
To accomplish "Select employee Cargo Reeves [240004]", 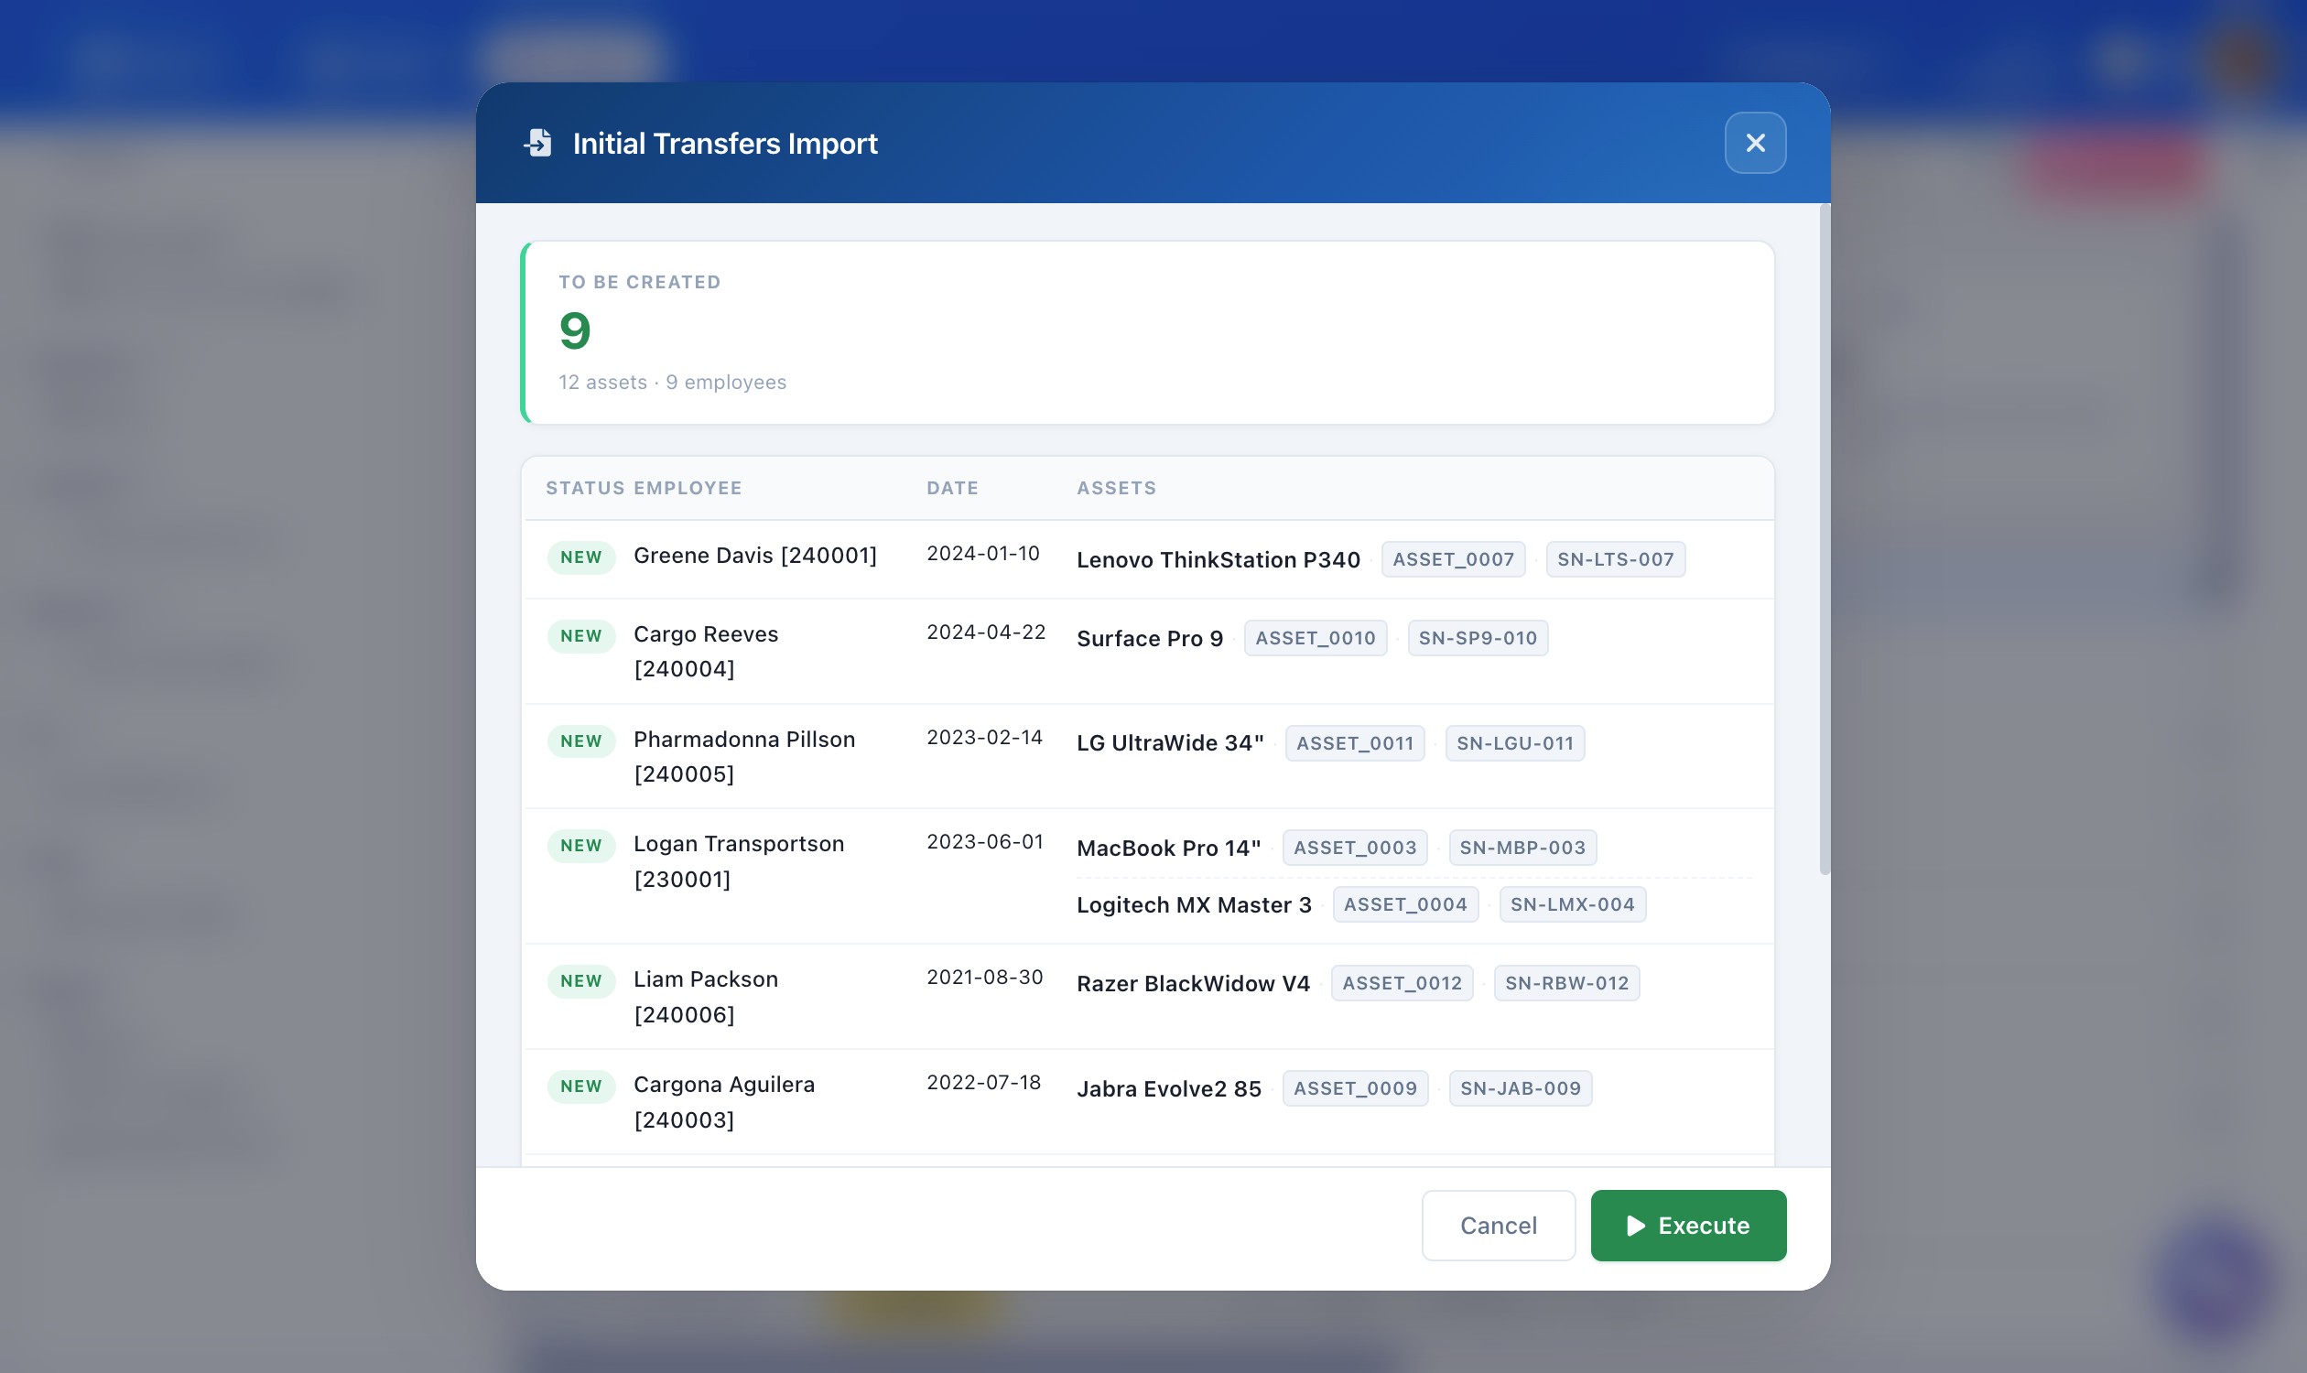I will pos(706,652).
